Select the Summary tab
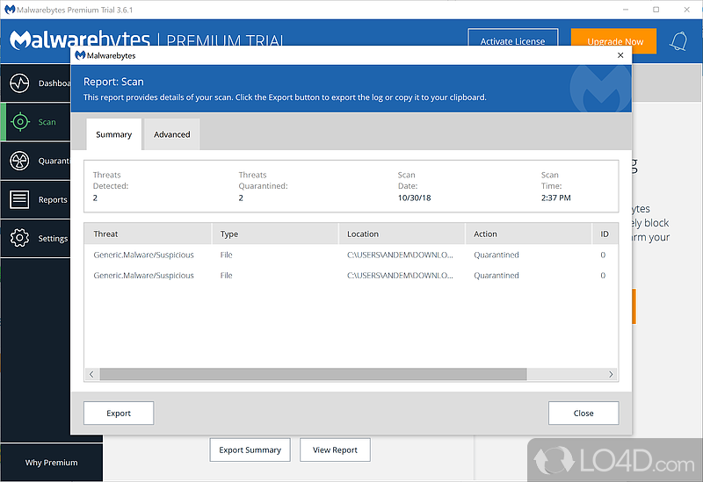This screenshot has height=482, width=703. coord(113,134)
